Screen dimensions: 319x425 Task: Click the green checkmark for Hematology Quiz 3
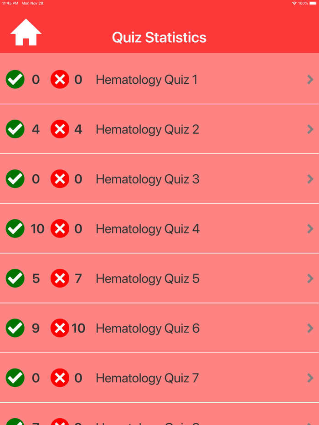pyautogui.click(x=15, y=179)
